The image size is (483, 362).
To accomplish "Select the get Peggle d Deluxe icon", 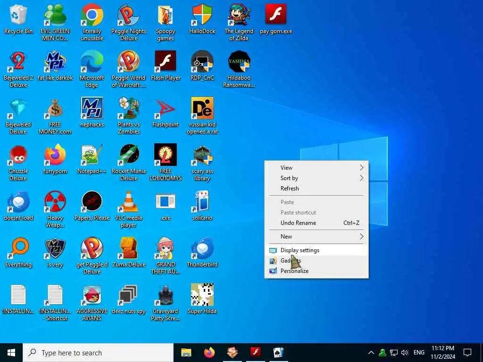I will pos(92,256).
